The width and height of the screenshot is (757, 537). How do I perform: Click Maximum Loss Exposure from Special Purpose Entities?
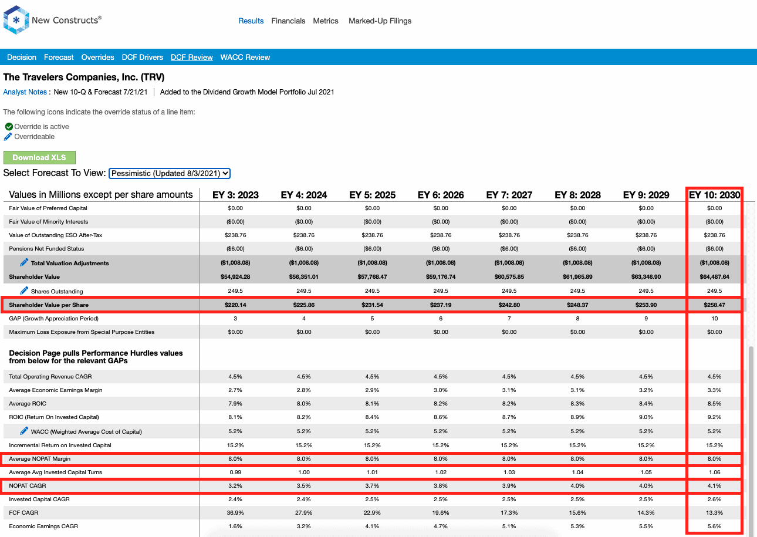point(82,332)
